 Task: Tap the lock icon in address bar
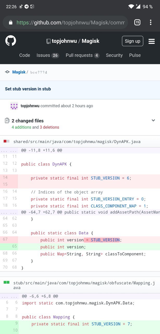point(11,22)
